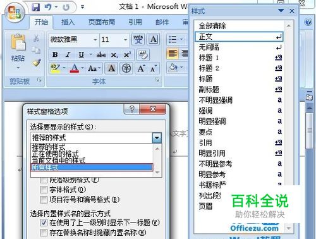Image resolution: width=316 pixels, height=239 pixels.
Task: Toggle character shading A icon
Action: pos(111,68)
